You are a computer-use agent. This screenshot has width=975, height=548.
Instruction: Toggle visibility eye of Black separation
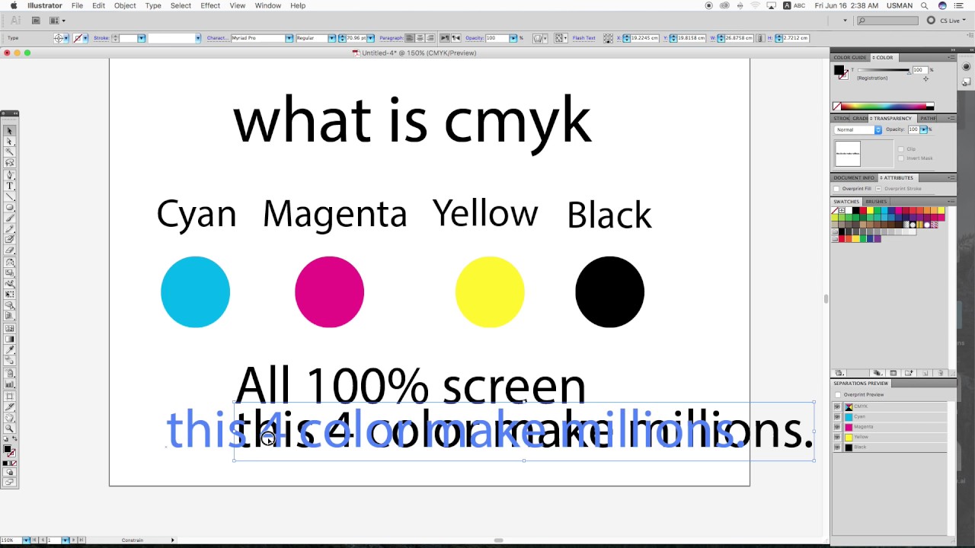coord(837,447)
